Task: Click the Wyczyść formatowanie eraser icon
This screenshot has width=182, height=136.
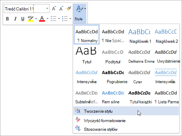Action: tap(78, 120)
